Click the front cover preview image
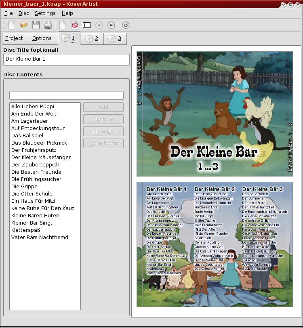Viewport: 303px width, 328px height. click(215, 114)
